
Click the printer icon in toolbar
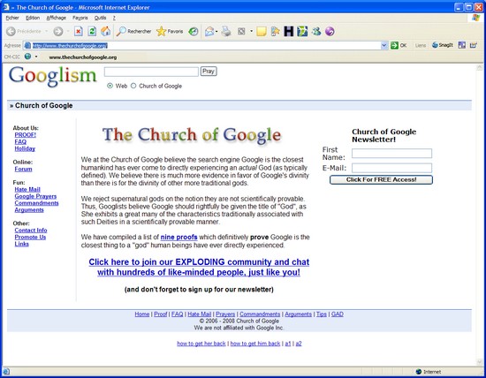point(226,31)
